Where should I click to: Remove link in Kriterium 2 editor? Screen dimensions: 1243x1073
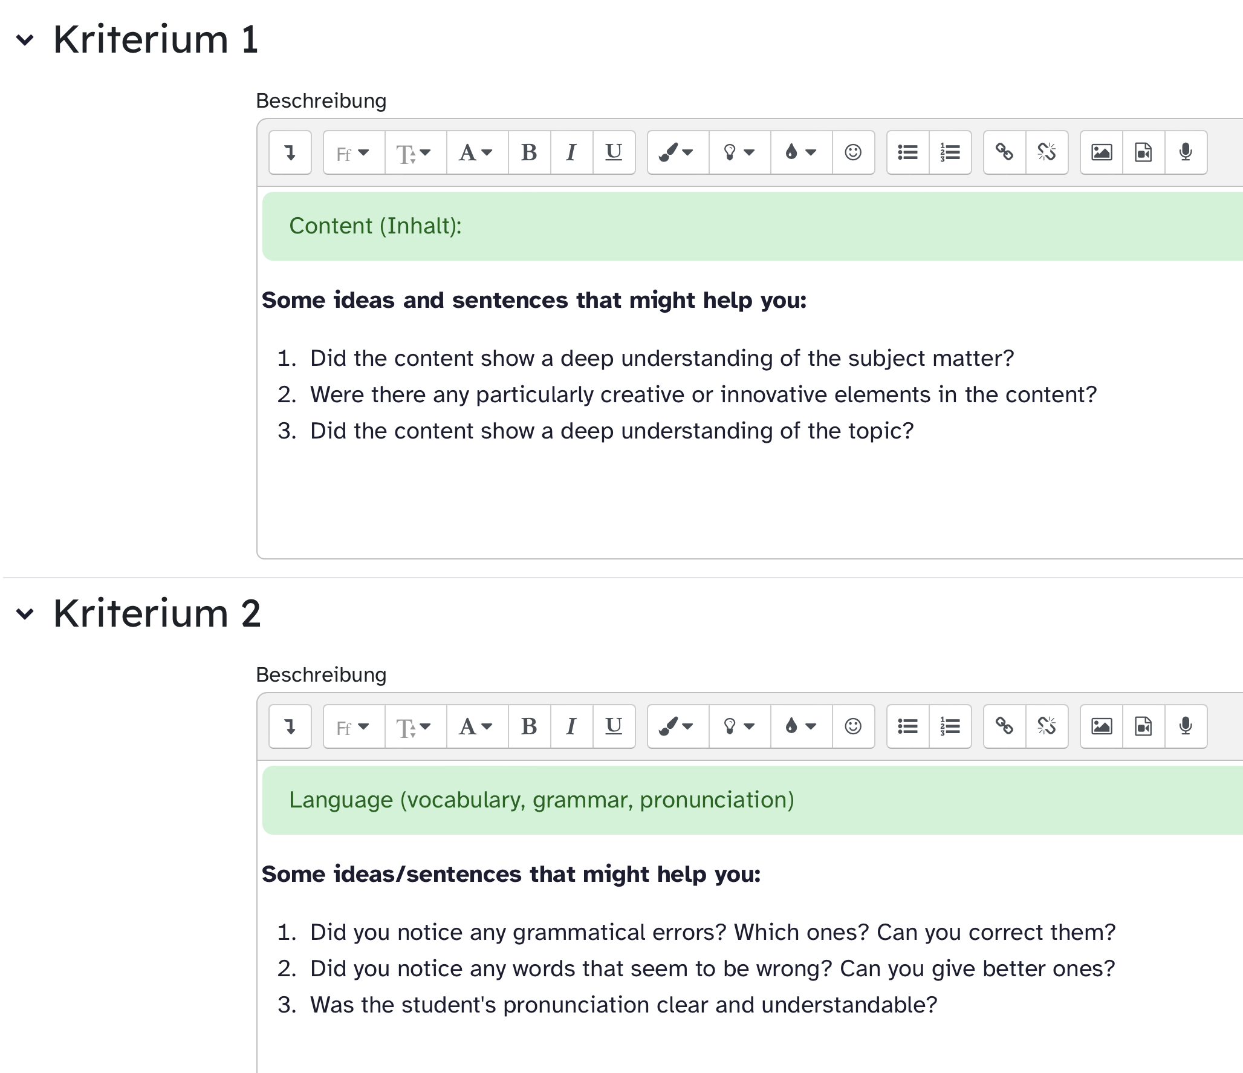[x=1047, y=726]
